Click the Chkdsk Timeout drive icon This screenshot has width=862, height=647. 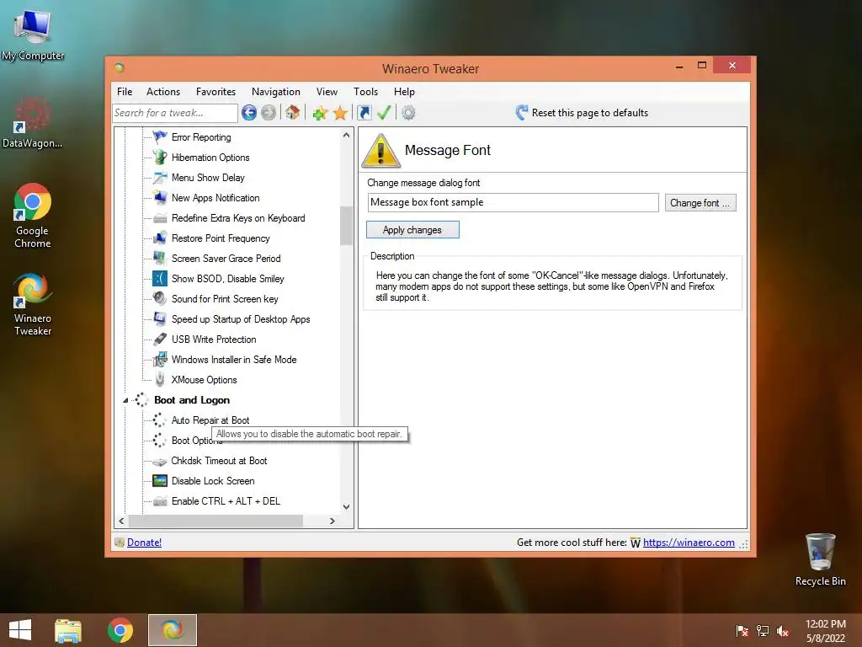pos(160,461)
